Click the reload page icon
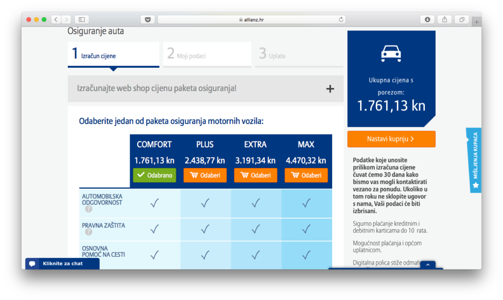This screenshot has height=300, width=503. (341, 20)
